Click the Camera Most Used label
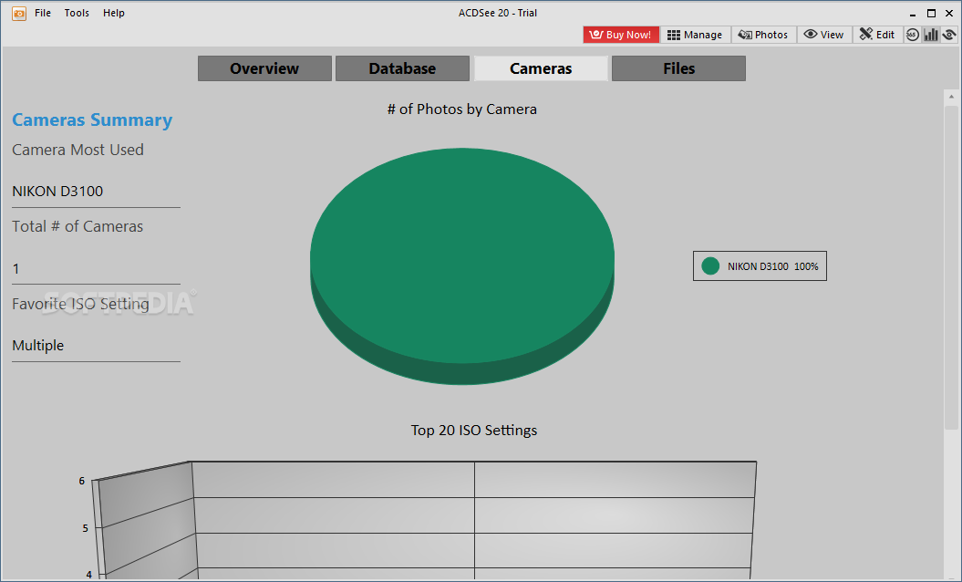Image resolution: width=962 pixels, height=582 pixels. [x=78, y=150]
